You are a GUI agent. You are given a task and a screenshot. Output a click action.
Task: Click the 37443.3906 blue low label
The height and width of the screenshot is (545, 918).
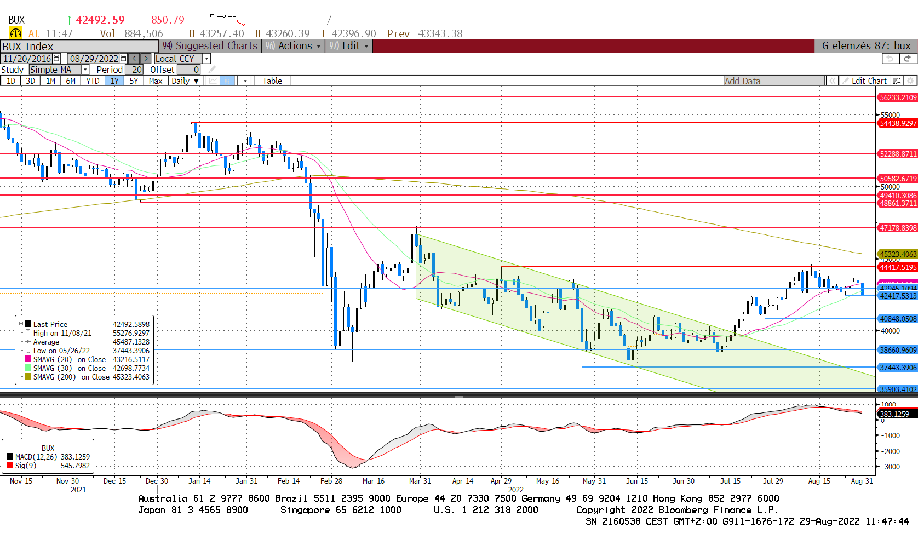(x=898, y=368)
